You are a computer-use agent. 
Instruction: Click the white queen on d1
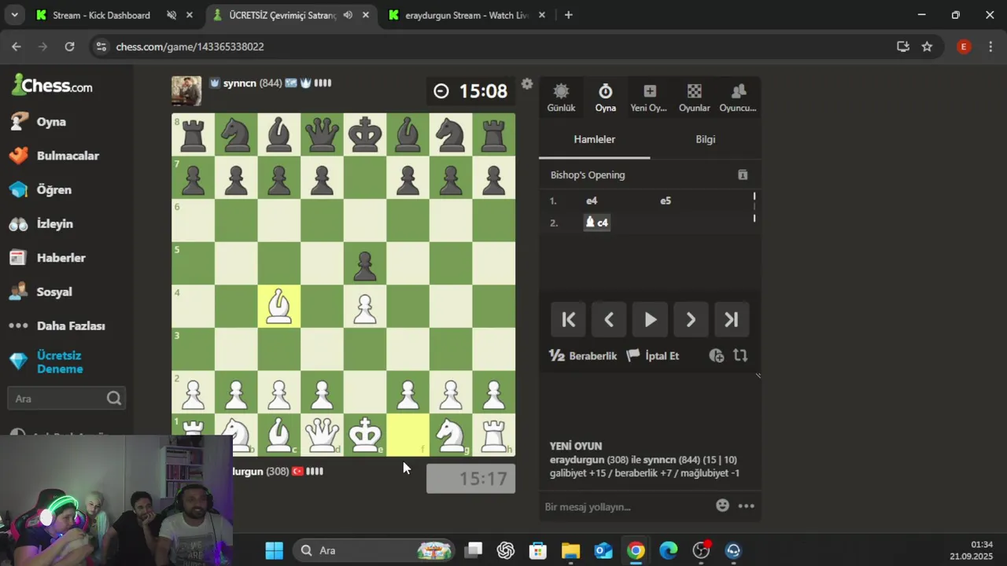(322, 435)
